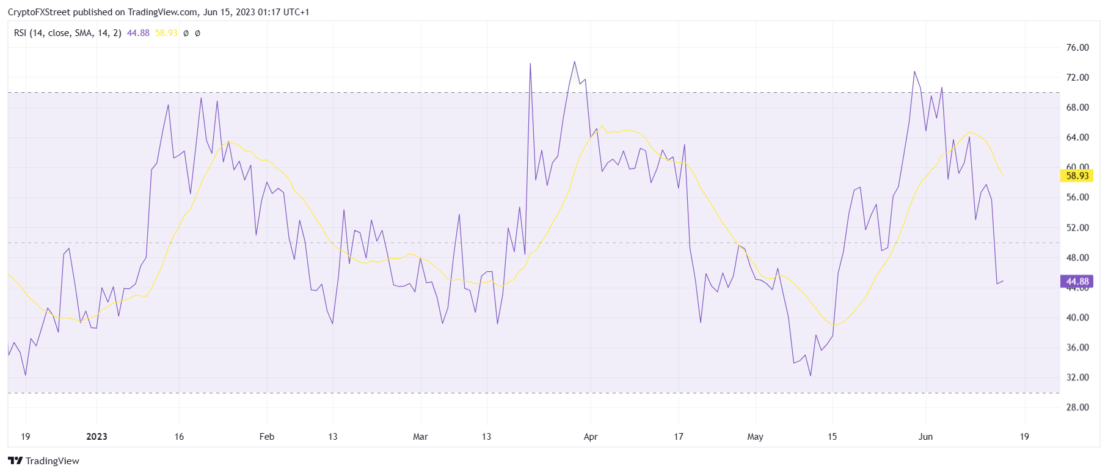Click the 15 date label on the time axis
This screenshot has width=1108, height=474.
tap(833, 437)
